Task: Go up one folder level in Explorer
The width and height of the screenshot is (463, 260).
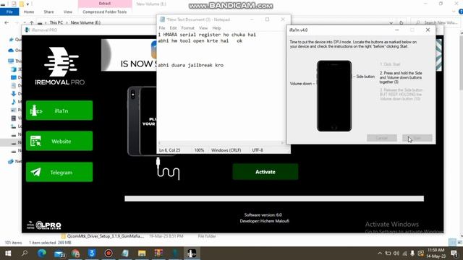Action: coord(32,22)
